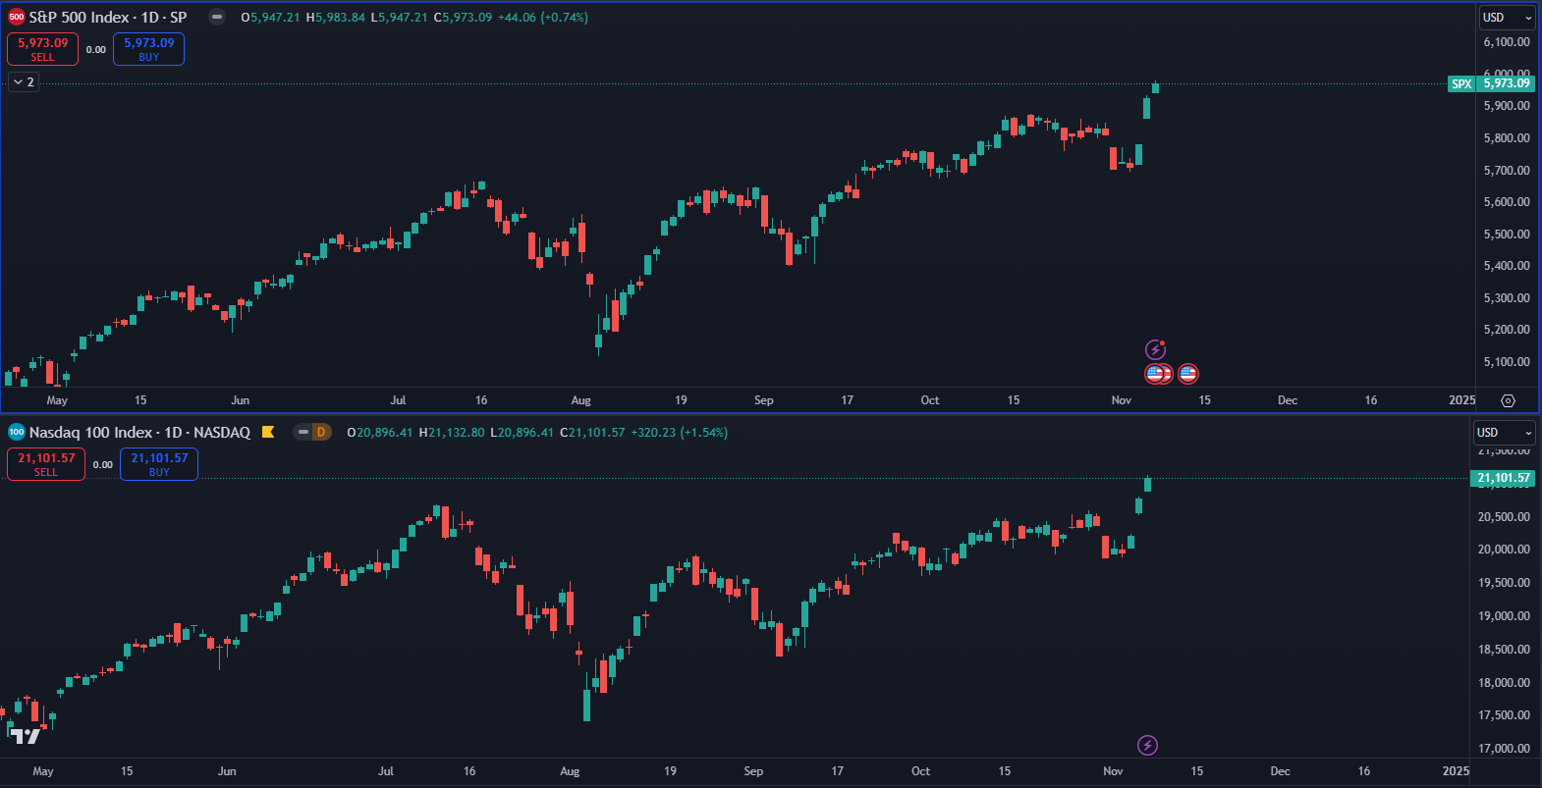Click the Nasdaq 21,101.57 price label on the axis
1542x788 pixels.
1503,478
